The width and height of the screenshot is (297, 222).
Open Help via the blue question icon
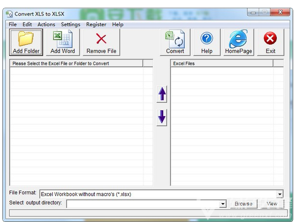[x=207, y=43]
